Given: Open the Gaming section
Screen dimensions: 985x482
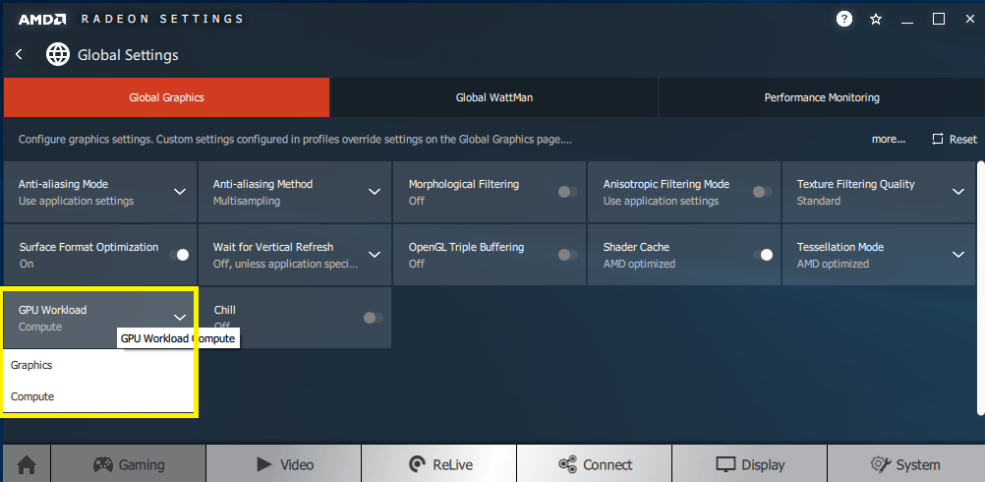Looking at the screenshot, I should point(129,465).
